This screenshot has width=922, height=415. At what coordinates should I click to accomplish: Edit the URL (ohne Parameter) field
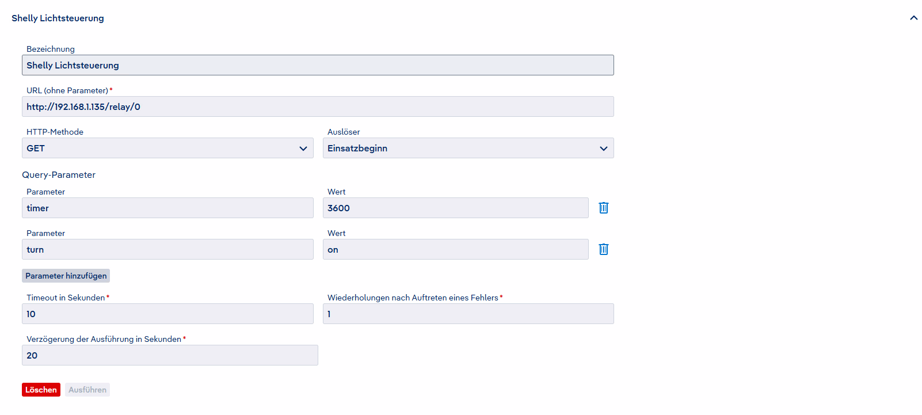coord(318,106)
